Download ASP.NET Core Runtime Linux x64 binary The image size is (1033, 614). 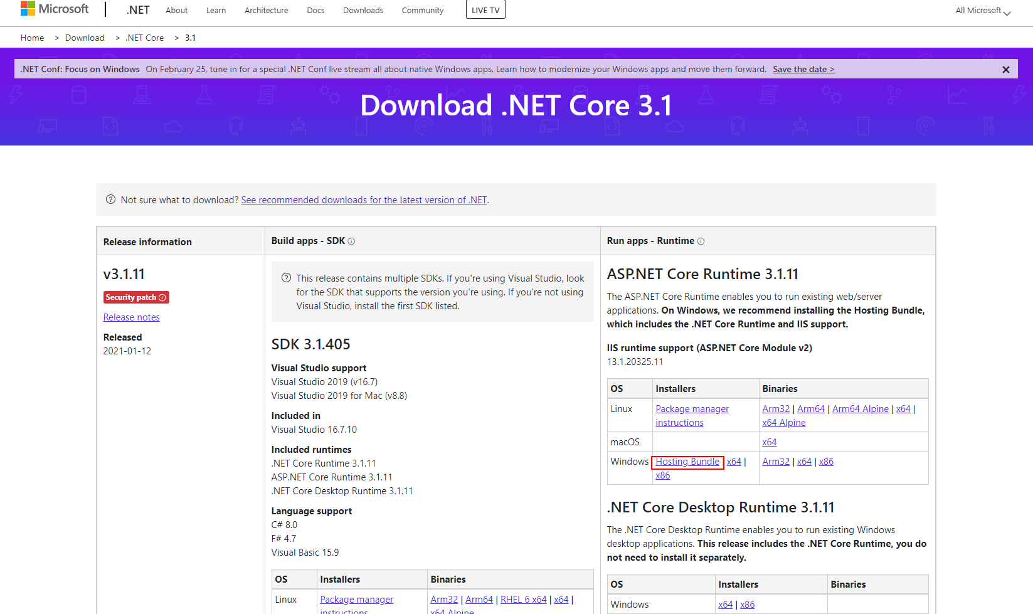click(903, 409)
